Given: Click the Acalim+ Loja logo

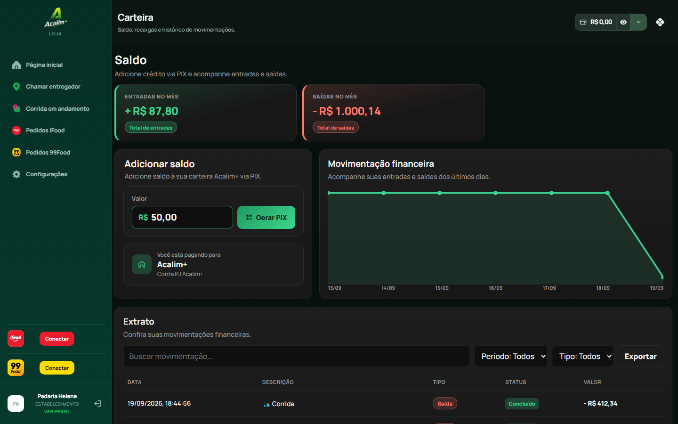Looking at the screenshot, I should point(56,22).
